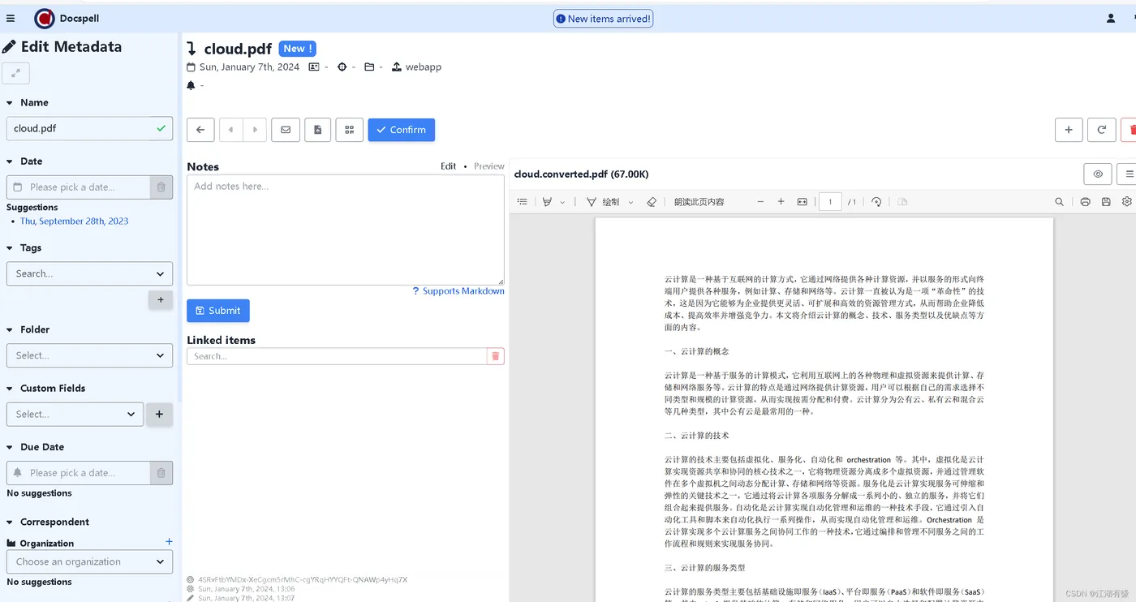The height and width of the screenshot is (602, 1136).
Task: Click the New items arrived notification
Action: click(x=603, y=19)
